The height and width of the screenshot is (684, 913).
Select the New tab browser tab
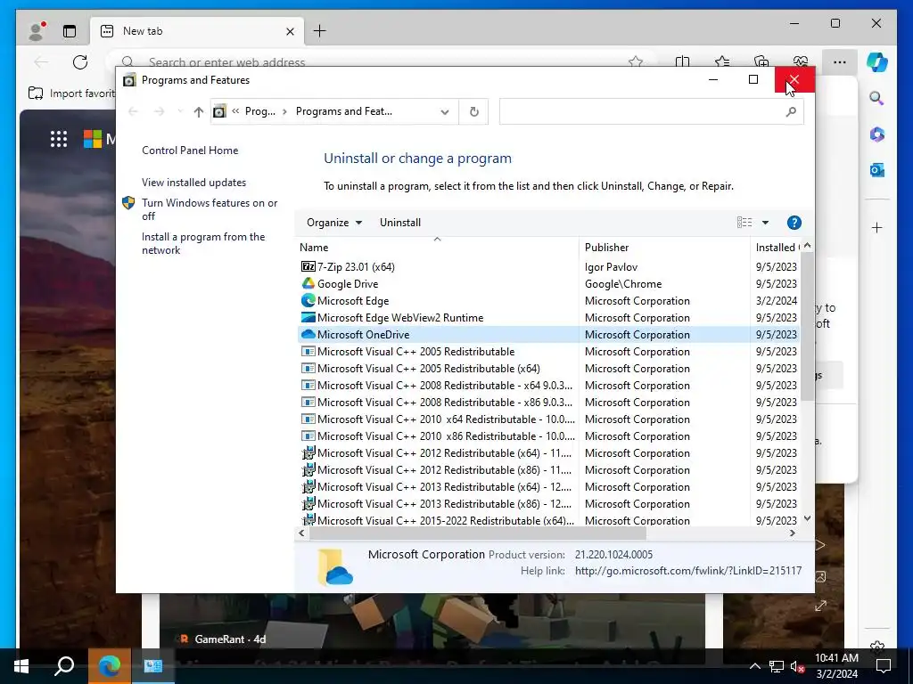197,31
